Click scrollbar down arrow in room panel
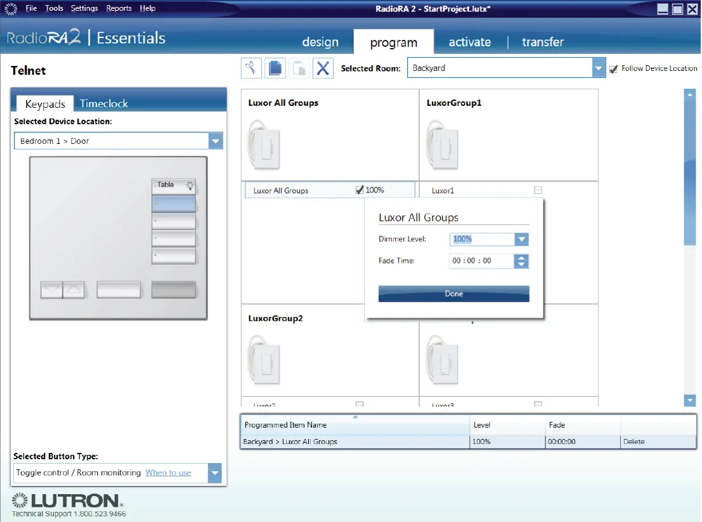Screen dimensions: 702x522 tap(690, 401)
